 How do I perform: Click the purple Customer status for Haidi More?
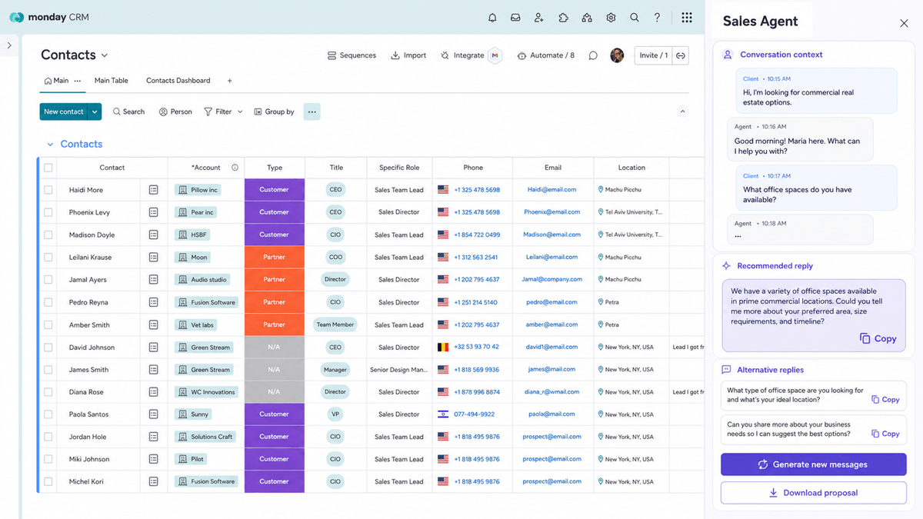click(x=275, y=189)
